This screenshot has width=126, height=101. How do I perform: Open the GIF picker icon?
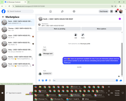pos(50,81)
